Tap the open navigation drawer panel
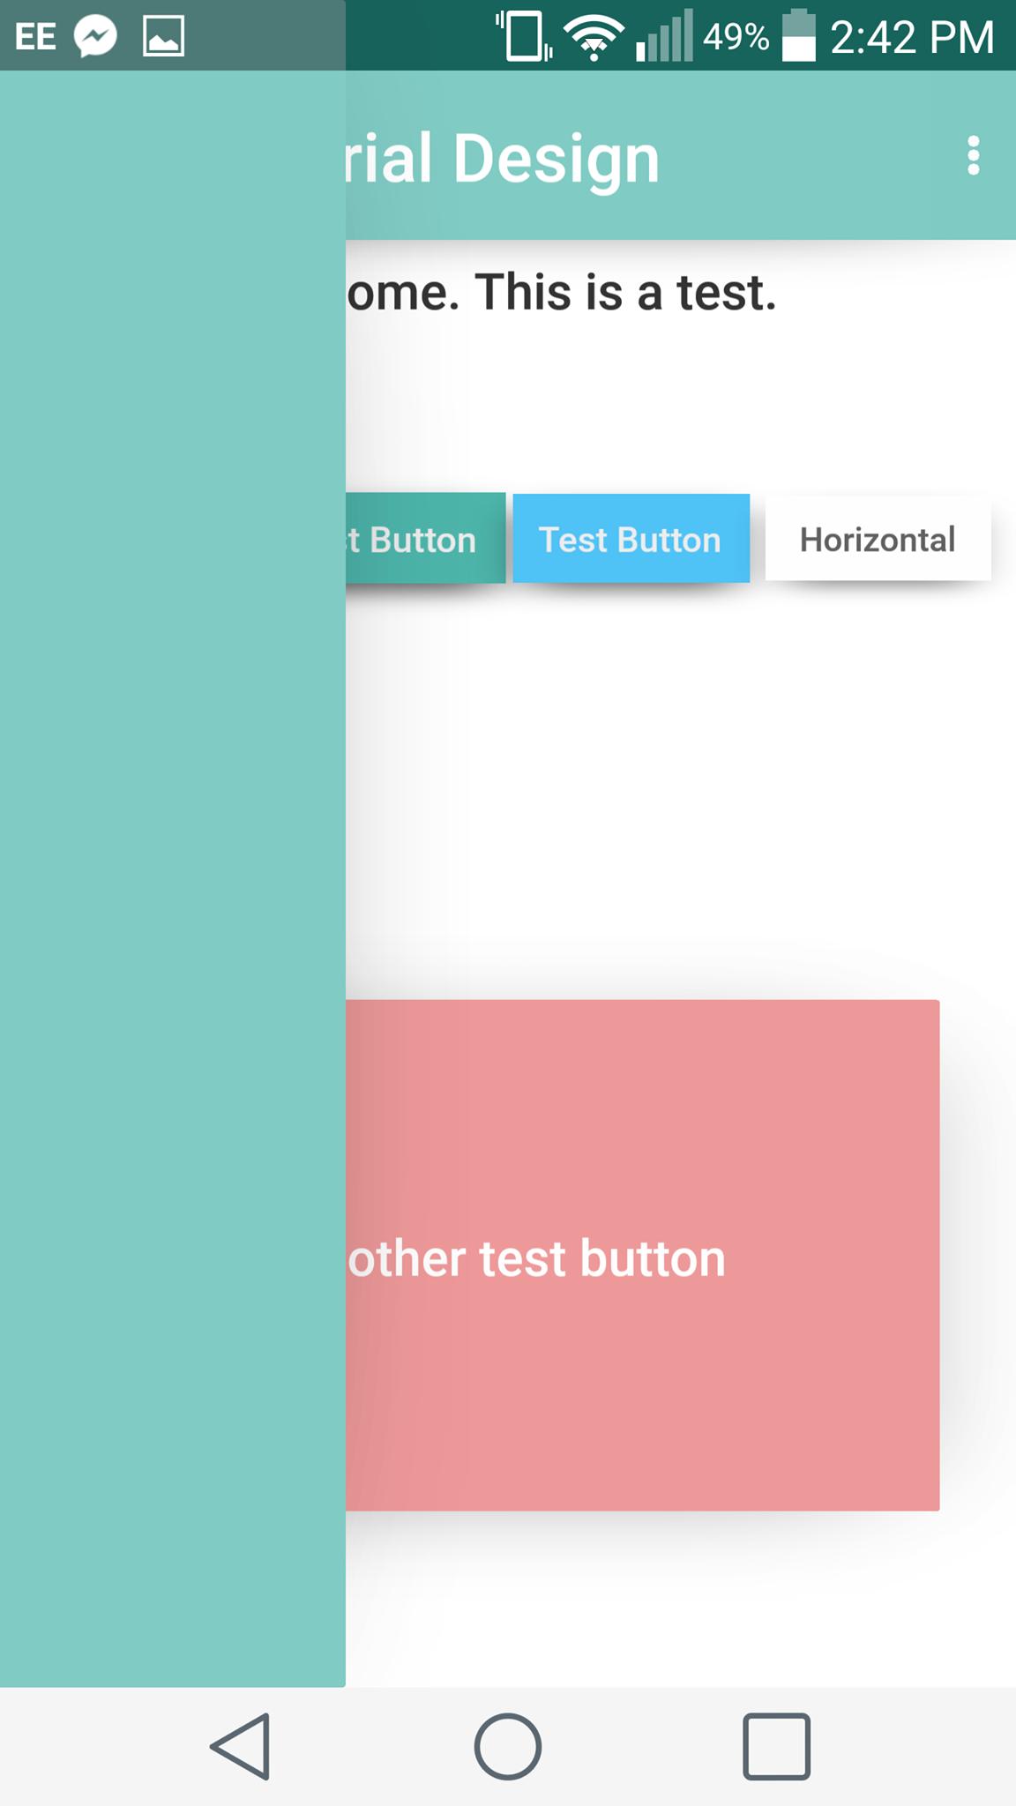 (x=172, y=882)
